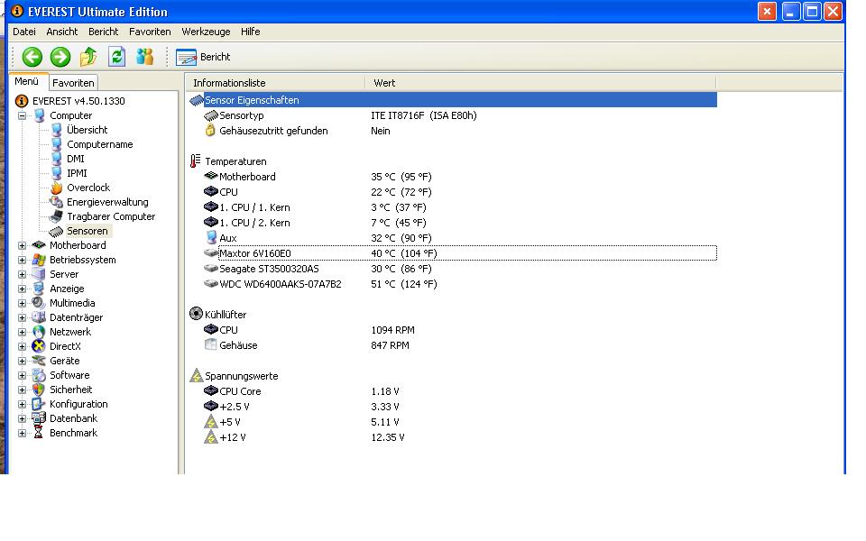Expand the DirectX tree node
The width and height of the screenshot is (866, 541).
pos(22,346)
